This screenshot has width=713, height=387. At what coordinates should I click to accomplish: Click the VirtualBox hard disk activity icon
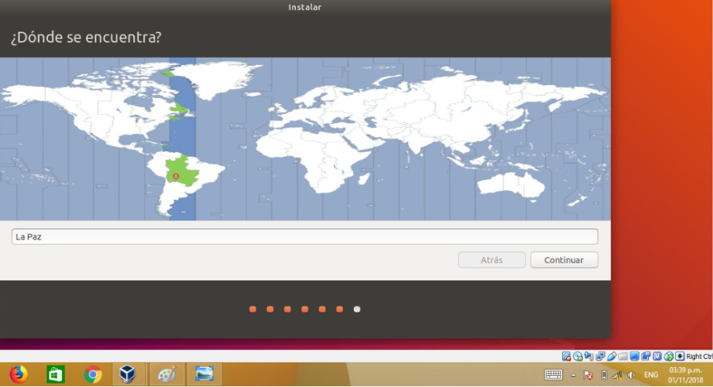567,356
